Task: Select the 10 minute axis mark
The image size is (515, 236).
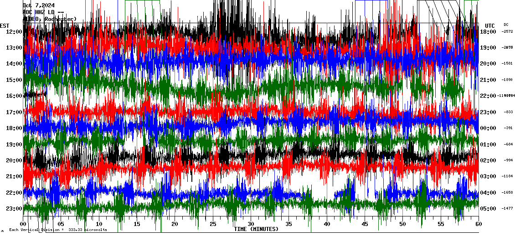Action: (x=99, y=224)
